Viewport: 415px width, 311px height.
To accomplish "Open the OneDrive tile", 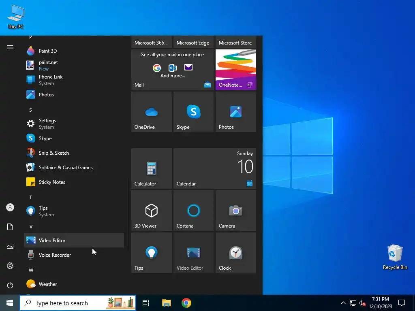I will (x=152, y=112).
